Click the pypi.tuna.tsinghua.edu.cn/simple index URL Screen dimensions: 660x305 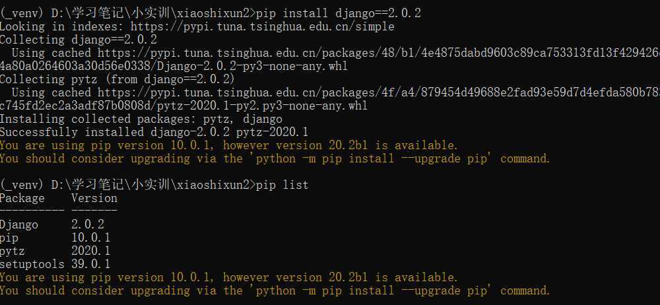pos(262,27)
